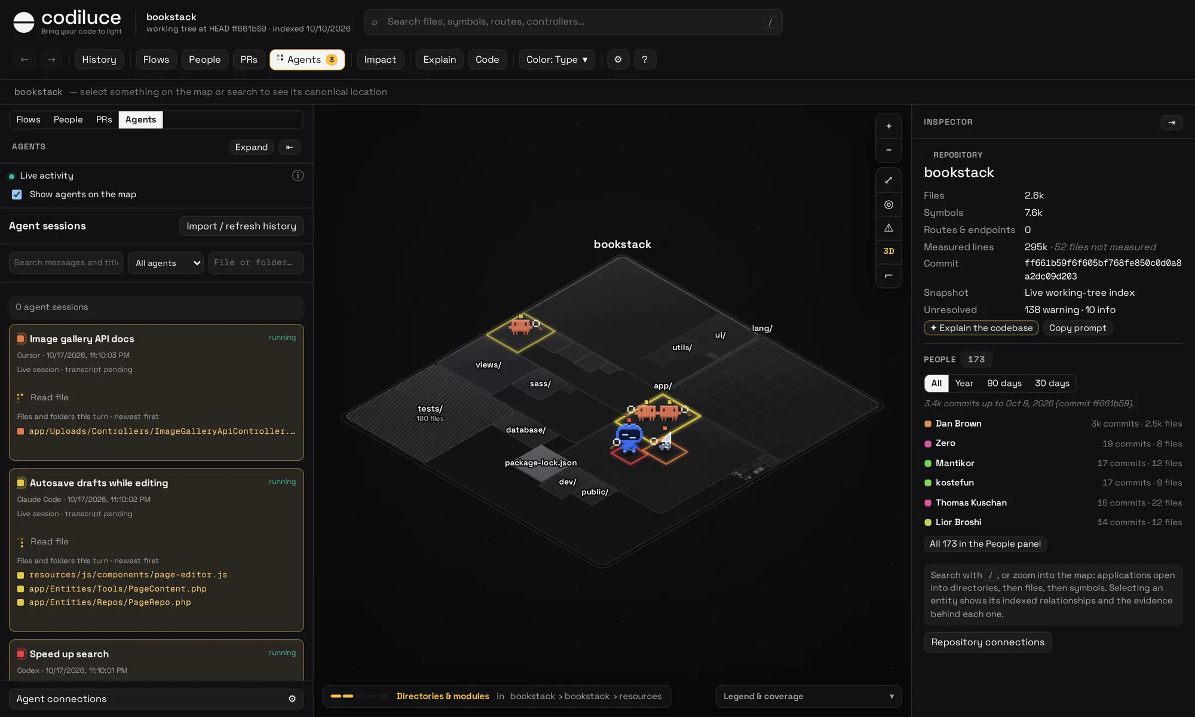
Task: Click the corner bracket map control
Action: [x=888, y=275]
